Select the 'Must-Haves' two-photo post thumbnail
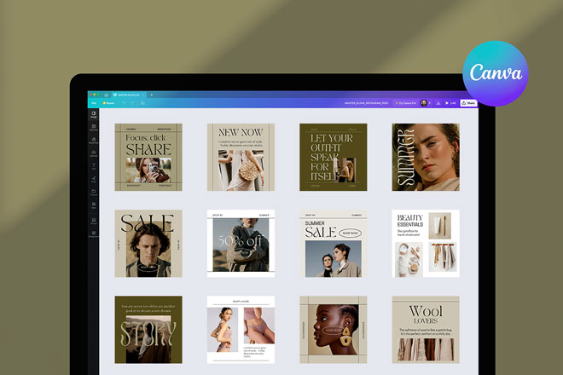563x375 pixels. click(x=241, y=330)
